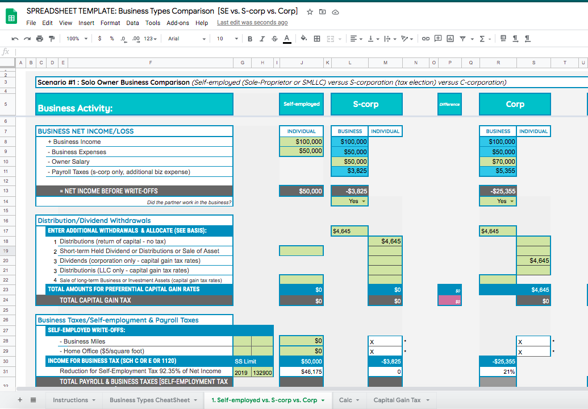
Task: Toggle bold formatting
Action: (x=250, y=39)
